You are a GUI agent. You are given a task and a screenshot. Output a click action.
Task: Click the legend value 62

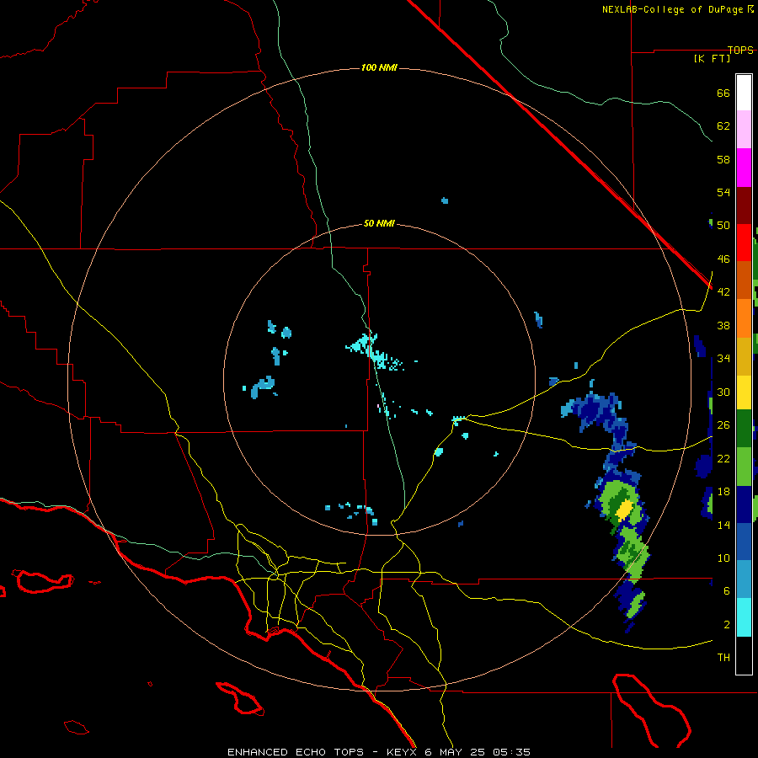tap(723, 126)
